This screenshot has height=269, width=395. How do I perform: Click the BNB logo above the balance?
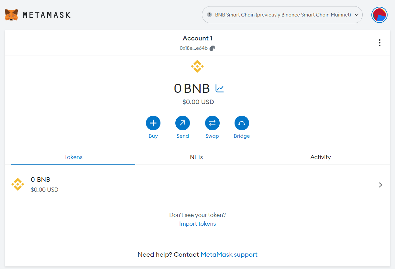(x=197, y=66)
